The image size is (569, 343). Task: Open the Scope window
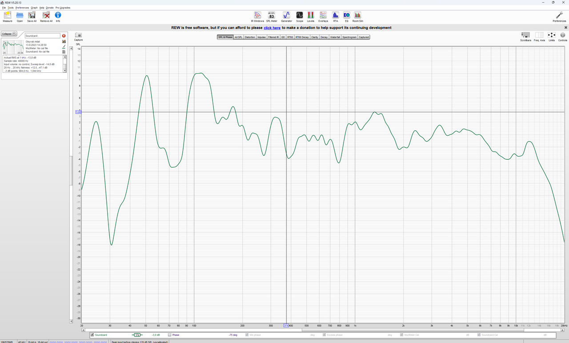(x=300, y=17)
